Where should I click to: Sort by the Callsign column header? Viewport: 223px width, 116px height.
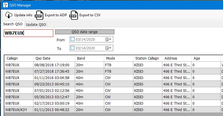pyautogui.click(x=19, y=58)
